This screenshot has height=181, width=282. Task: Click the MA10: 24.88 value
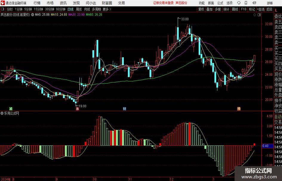click(59, 15)
